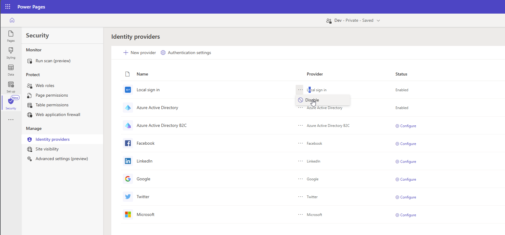Choose Disable from the context menu
Viewport: 505px width, 235px height.
323,100
